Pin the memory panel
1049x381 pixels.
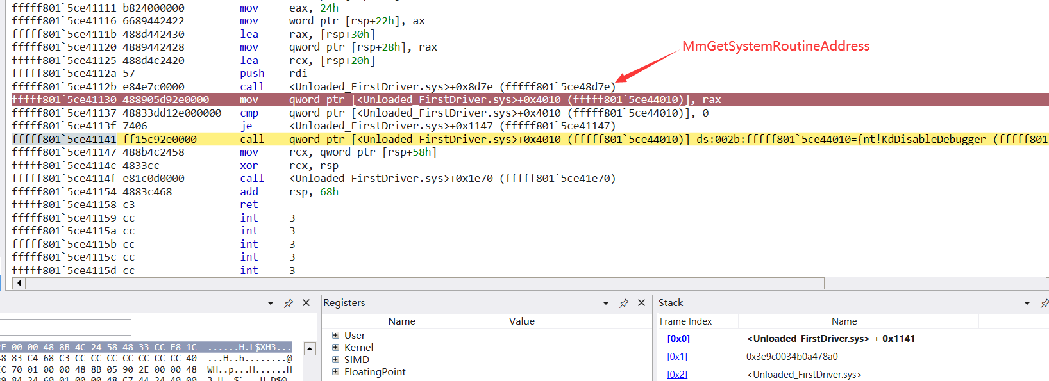pyautogui.click(x=289, y=303)
